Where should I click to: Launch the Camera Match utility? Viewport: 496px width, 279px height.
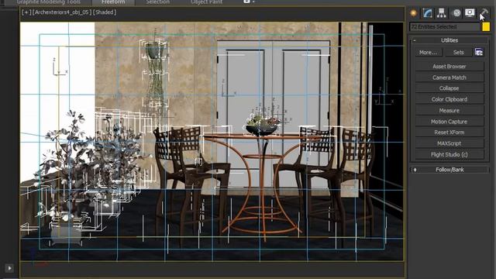[x=449, y=77]
